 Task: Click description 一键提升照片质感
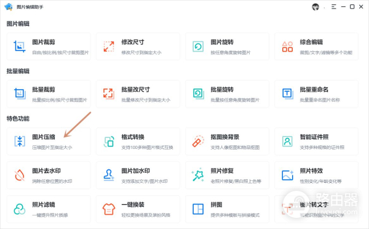point(50,215)
